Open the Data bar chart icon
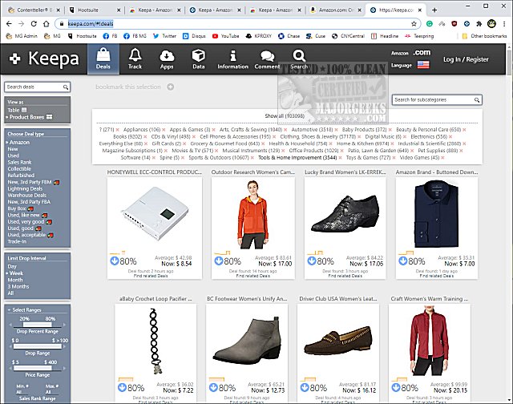This screenshot has height=404, width=513. click(x=198, y=59)
